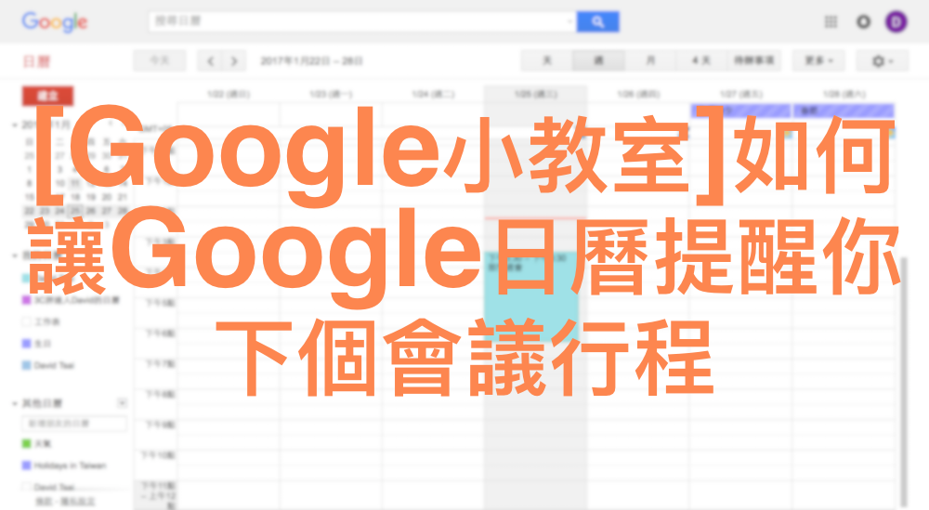Toggle the 生日 calendar blue checkbox
The image size is (929, 510).
[26, 344]
